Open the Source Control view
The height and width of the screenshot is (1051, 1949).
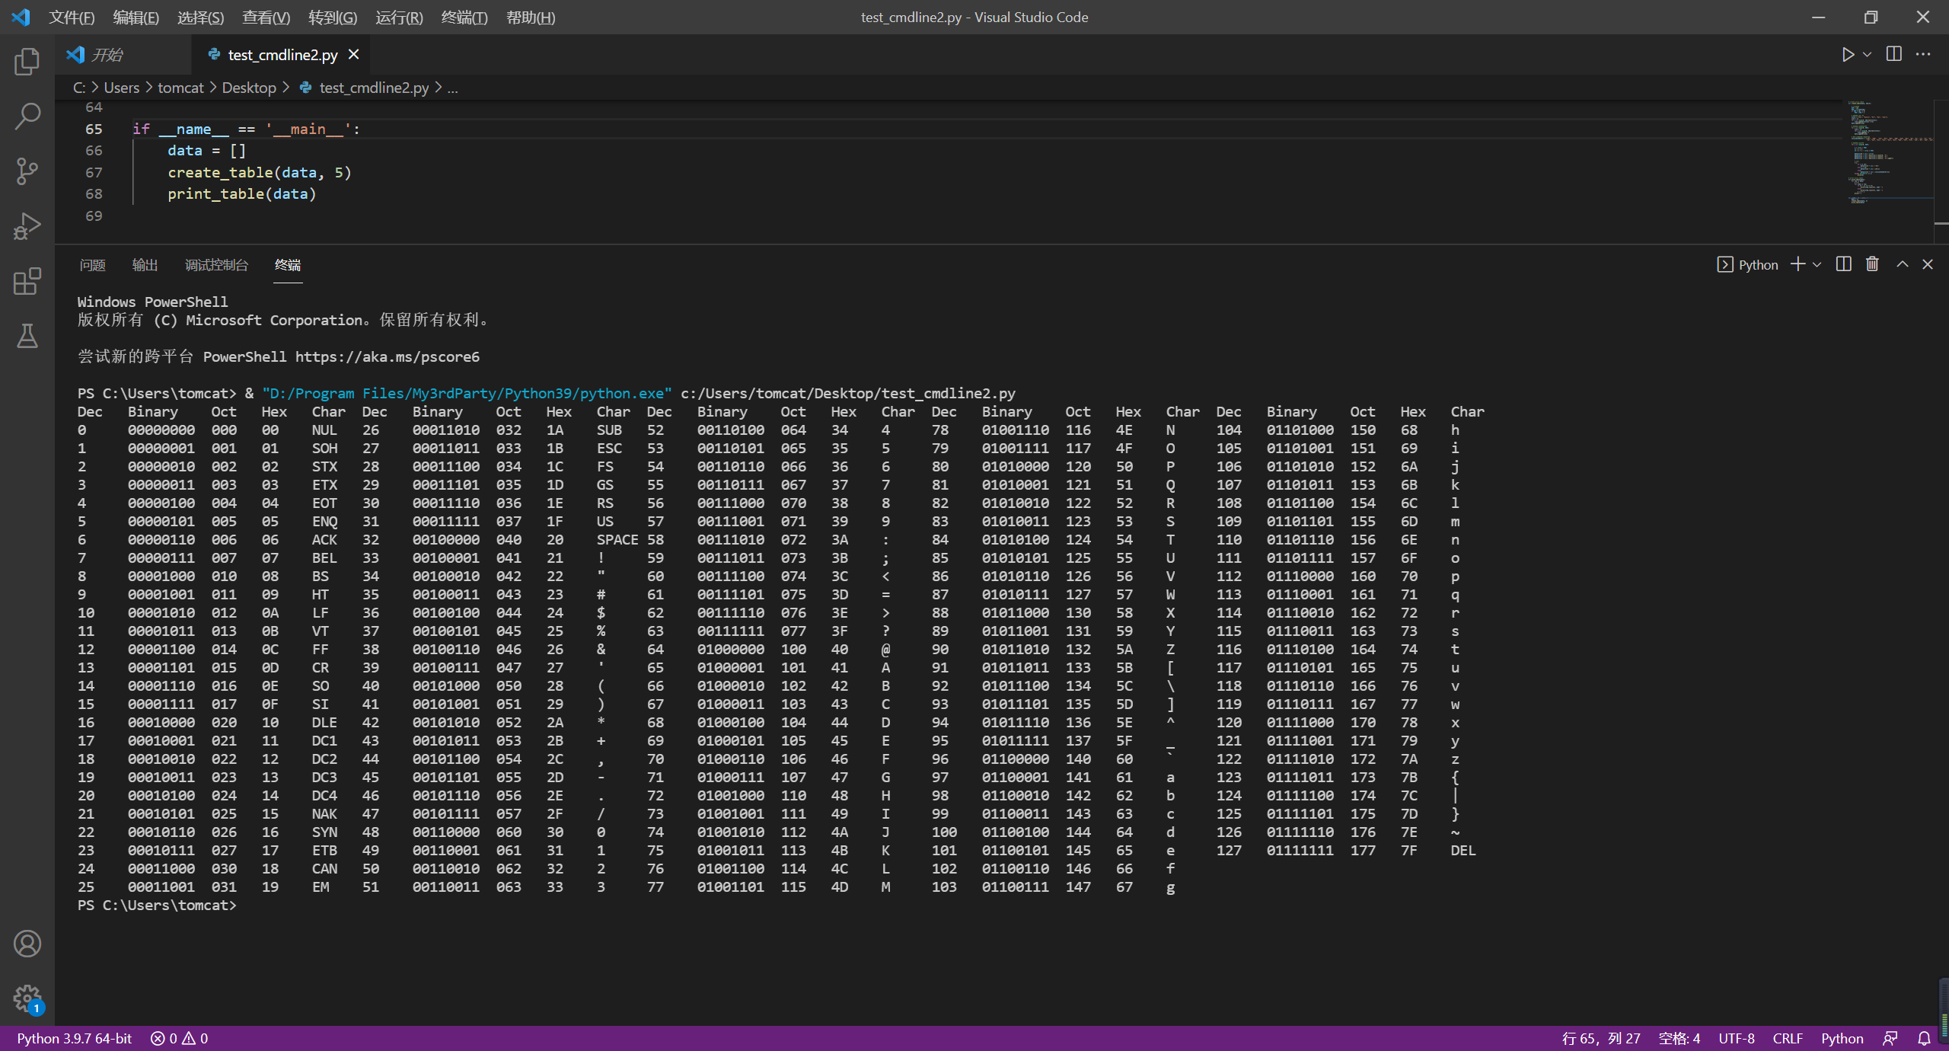tap(27, 171)
